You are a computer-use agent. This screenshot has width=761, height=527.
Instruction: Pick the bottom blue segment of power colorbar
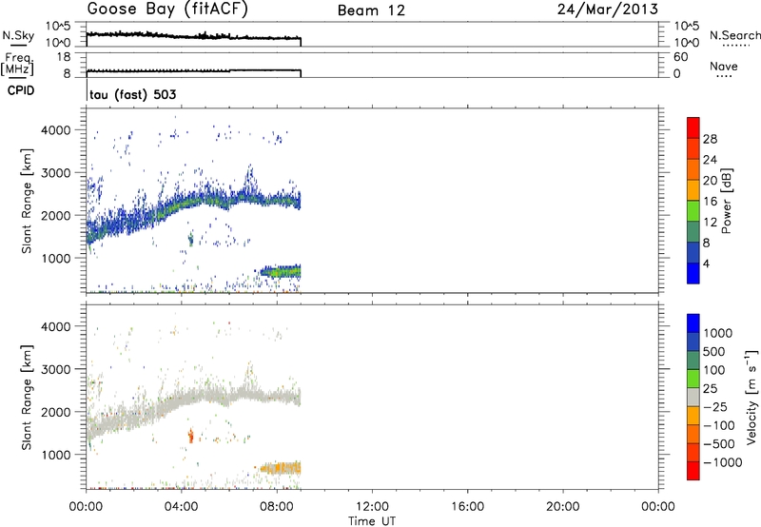pyautogui.click(x=693, y=273)
